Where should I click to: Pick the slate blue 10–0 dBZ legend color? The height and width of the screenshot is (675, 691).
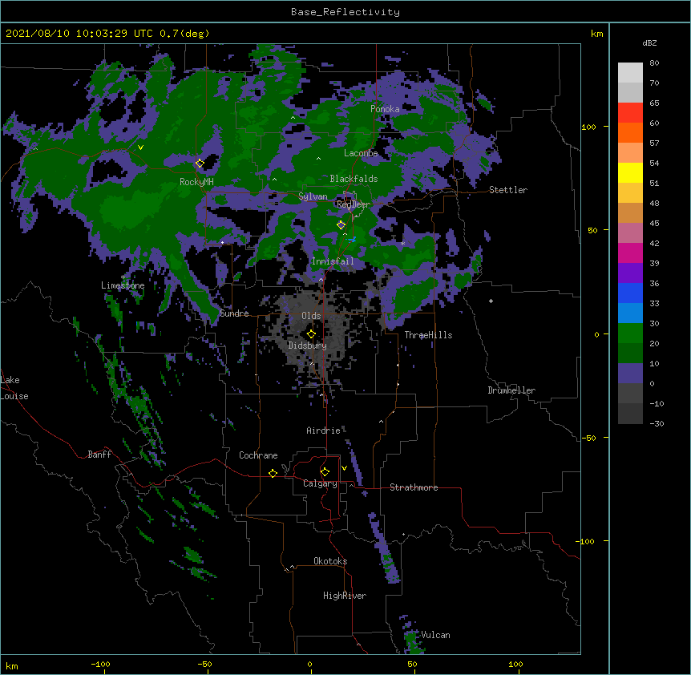[630, 374]
